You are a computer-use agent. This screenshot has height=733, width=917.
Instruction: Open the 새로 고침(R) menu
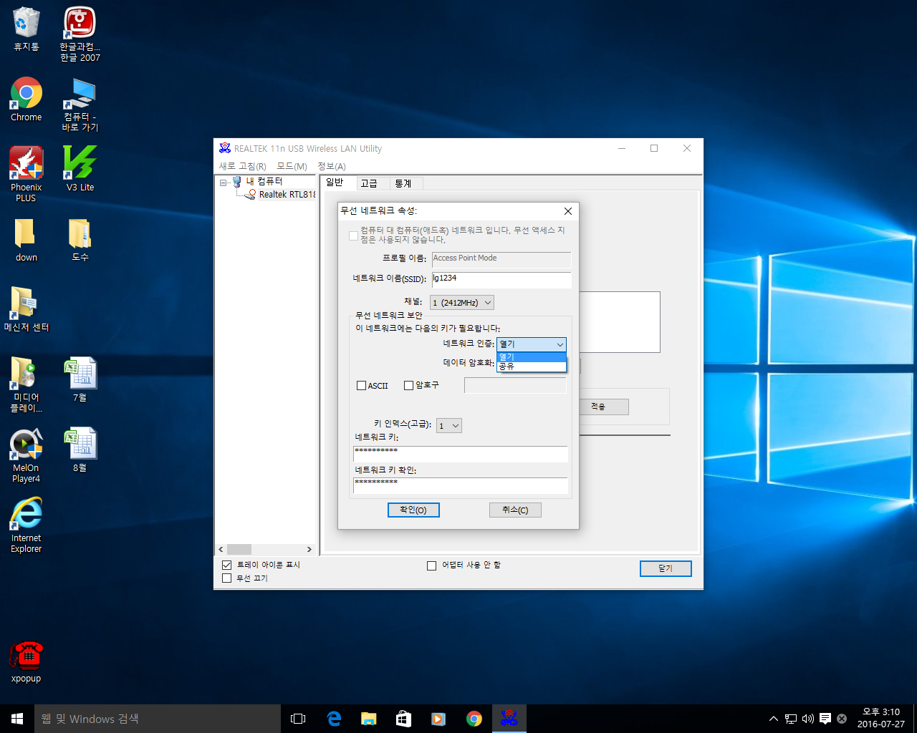click(243, 166)
